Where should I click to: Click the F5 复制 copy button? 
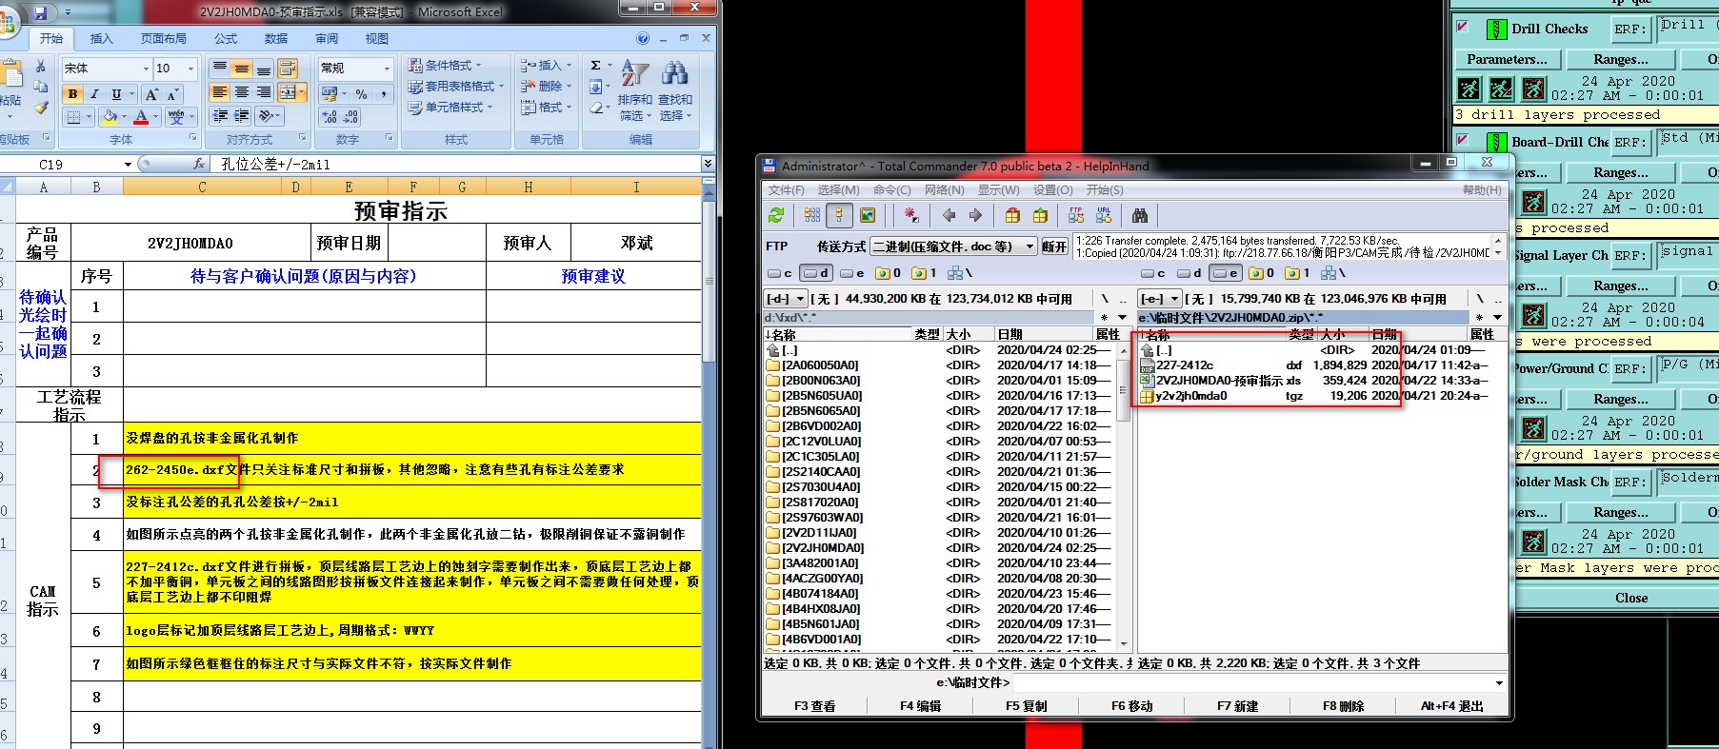[1026, 706]
